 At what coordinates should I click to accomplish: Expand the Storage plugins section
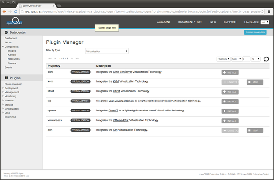(x=3, y=105)
